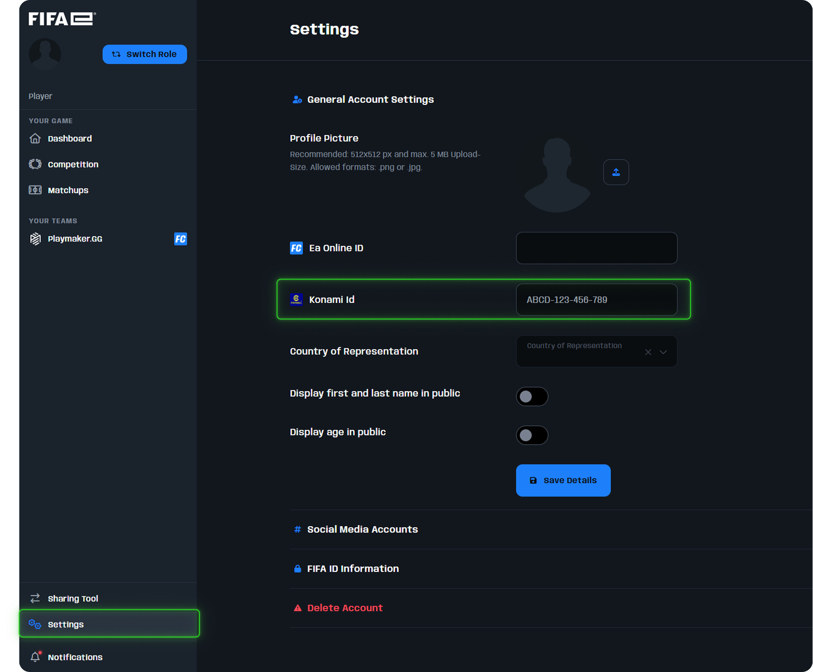Expand the Social Media Accounts section
813x672 pixels.
click(x=362, y=529)
